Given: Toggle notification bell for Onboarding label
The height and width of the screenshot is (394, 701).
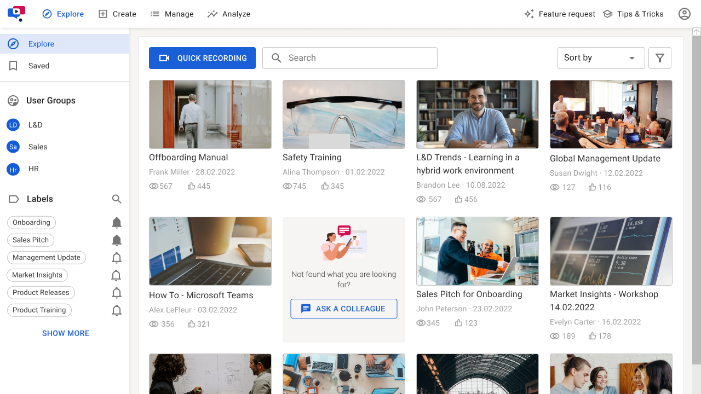Looking at the screenshot, I should (x=117, y=223).
